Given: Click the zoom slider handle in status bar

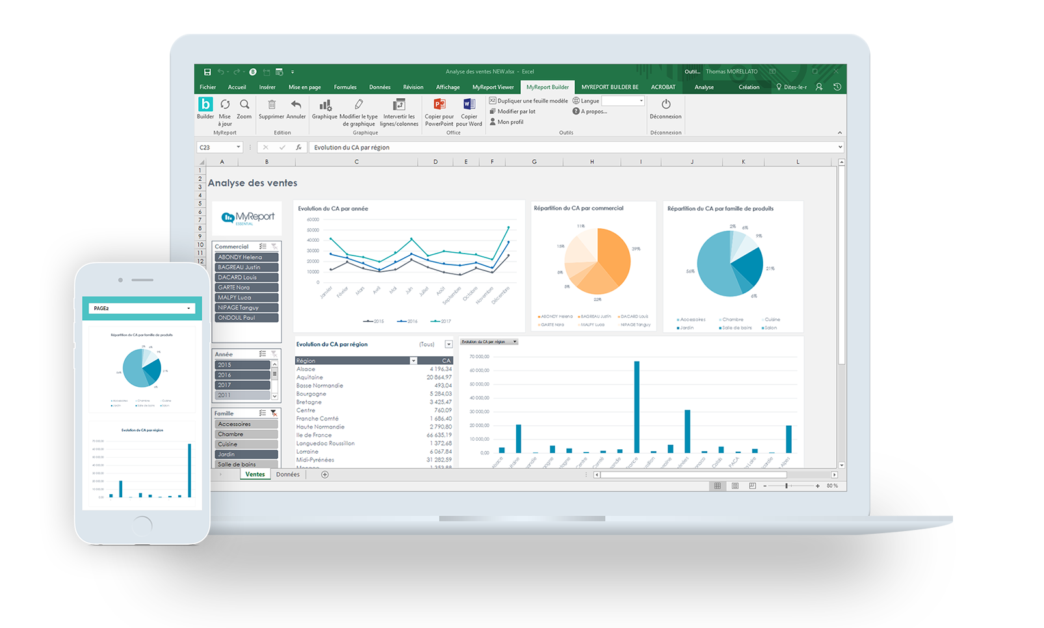Looking at the screenshot, I should (x=787, y=486).
